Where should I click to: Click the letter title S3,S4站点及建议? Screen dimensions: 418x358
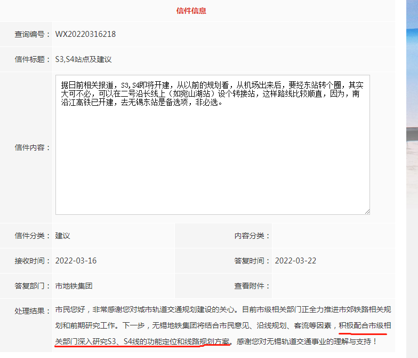pyautogui.click(x=84, y=59)
